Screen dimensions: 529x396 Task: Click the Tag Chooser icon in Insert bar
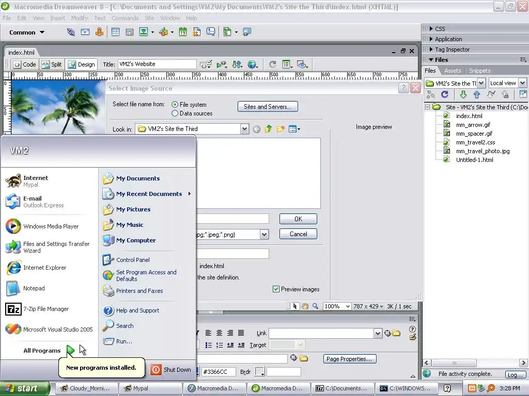click(247, 32)
